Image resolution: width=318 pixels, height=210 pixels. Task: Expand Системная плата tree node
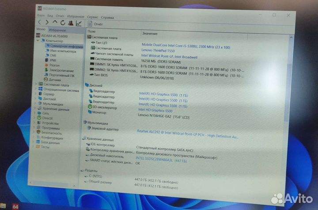click(36, 84)
